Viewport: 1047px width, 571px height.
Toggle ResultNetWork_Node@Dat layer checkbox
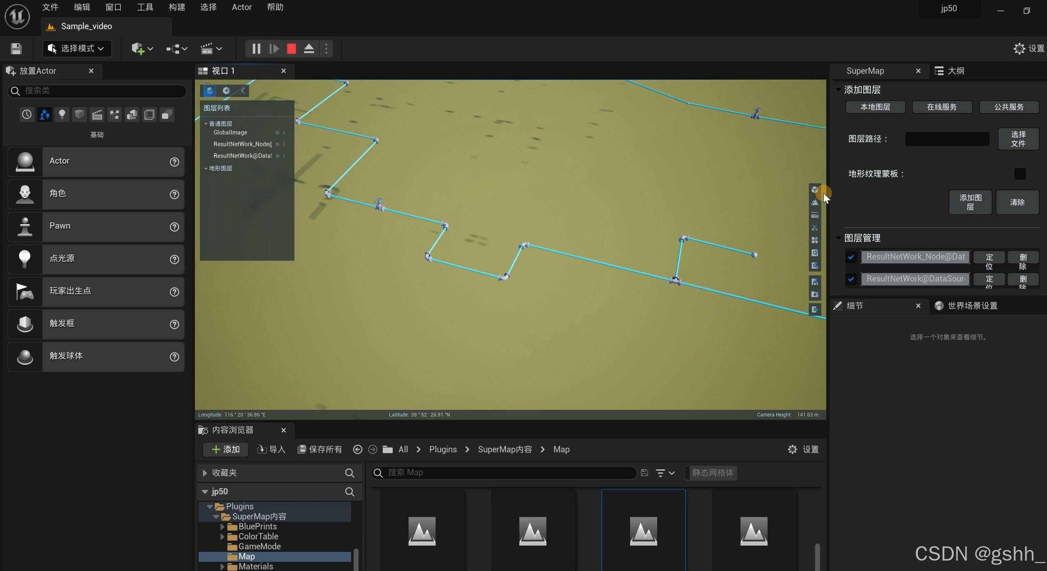(x=851, y=257)
